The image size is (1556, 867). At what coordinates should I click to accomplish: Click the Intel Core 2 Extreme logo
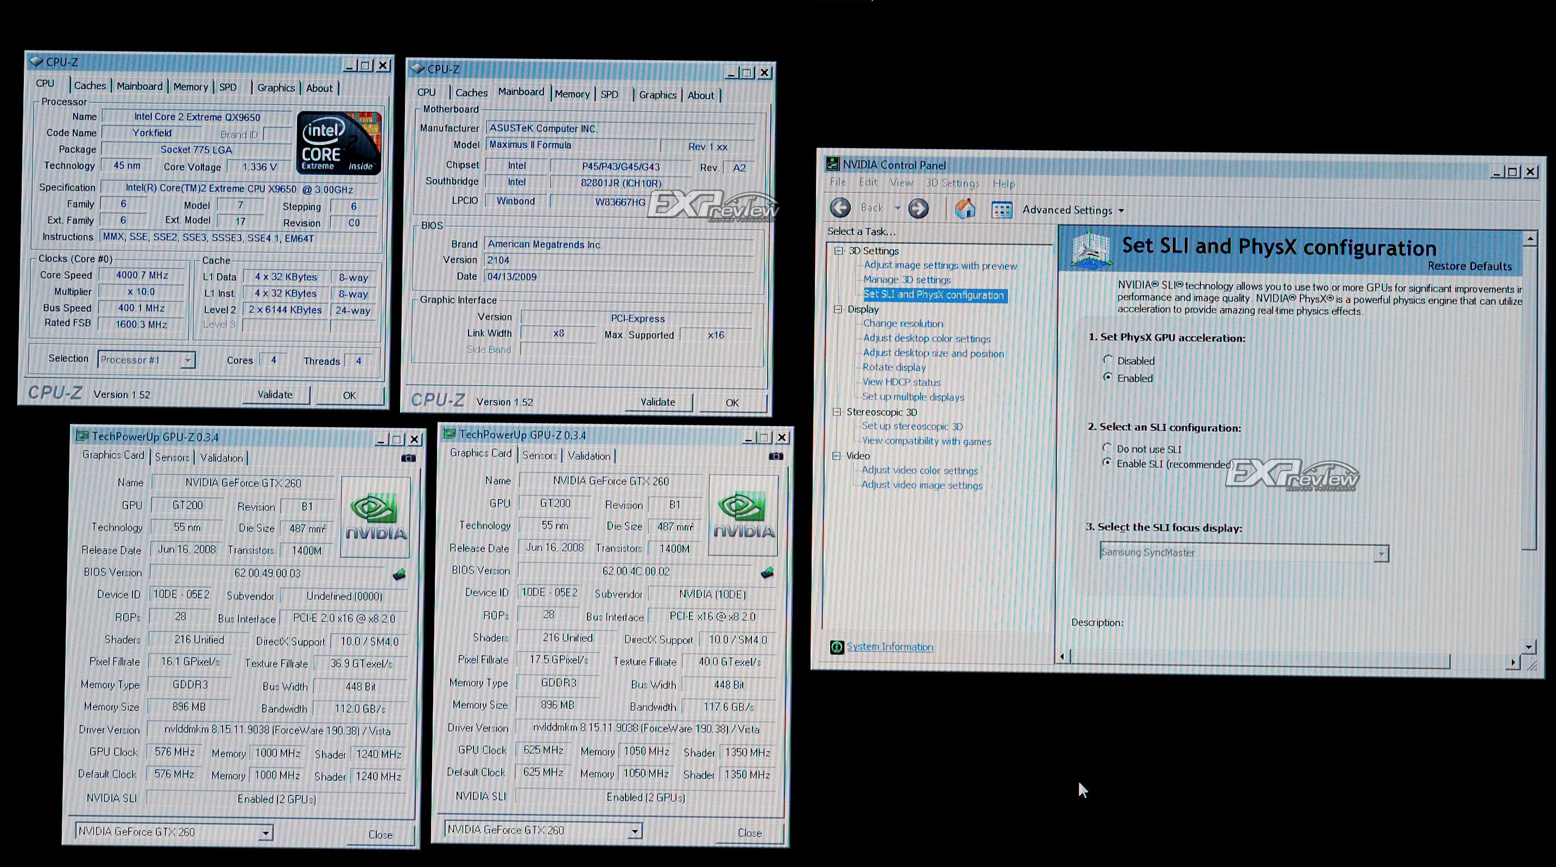(339, 142)
